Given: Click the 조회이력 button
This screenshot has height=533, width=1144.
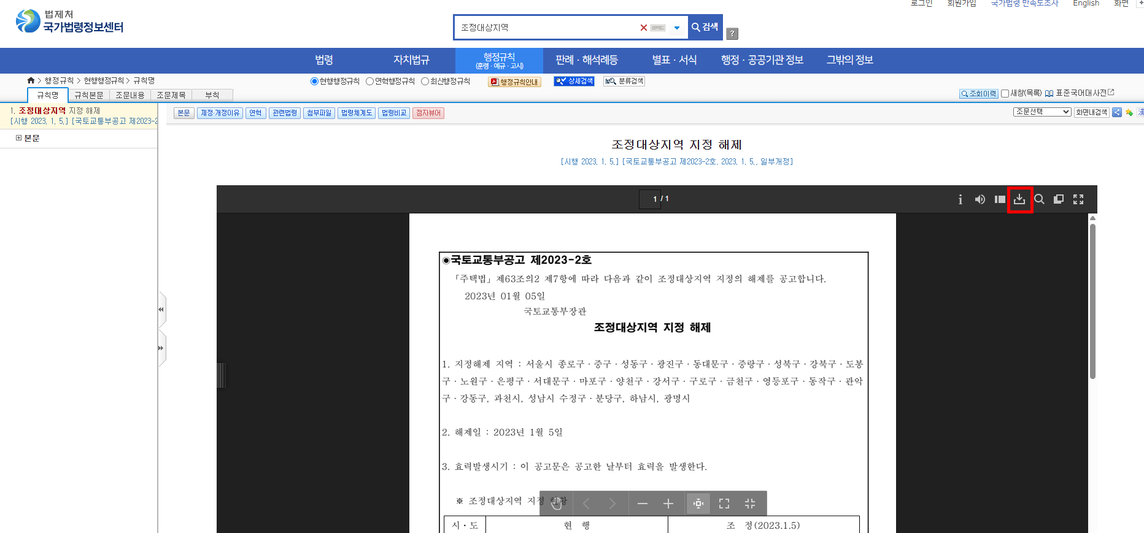Looking at the screenshot, I should [978, 94].
